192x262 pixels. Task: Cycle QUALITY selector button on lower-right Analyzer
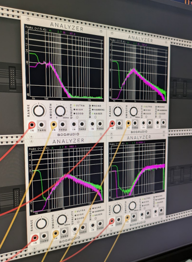coord(144,208)
